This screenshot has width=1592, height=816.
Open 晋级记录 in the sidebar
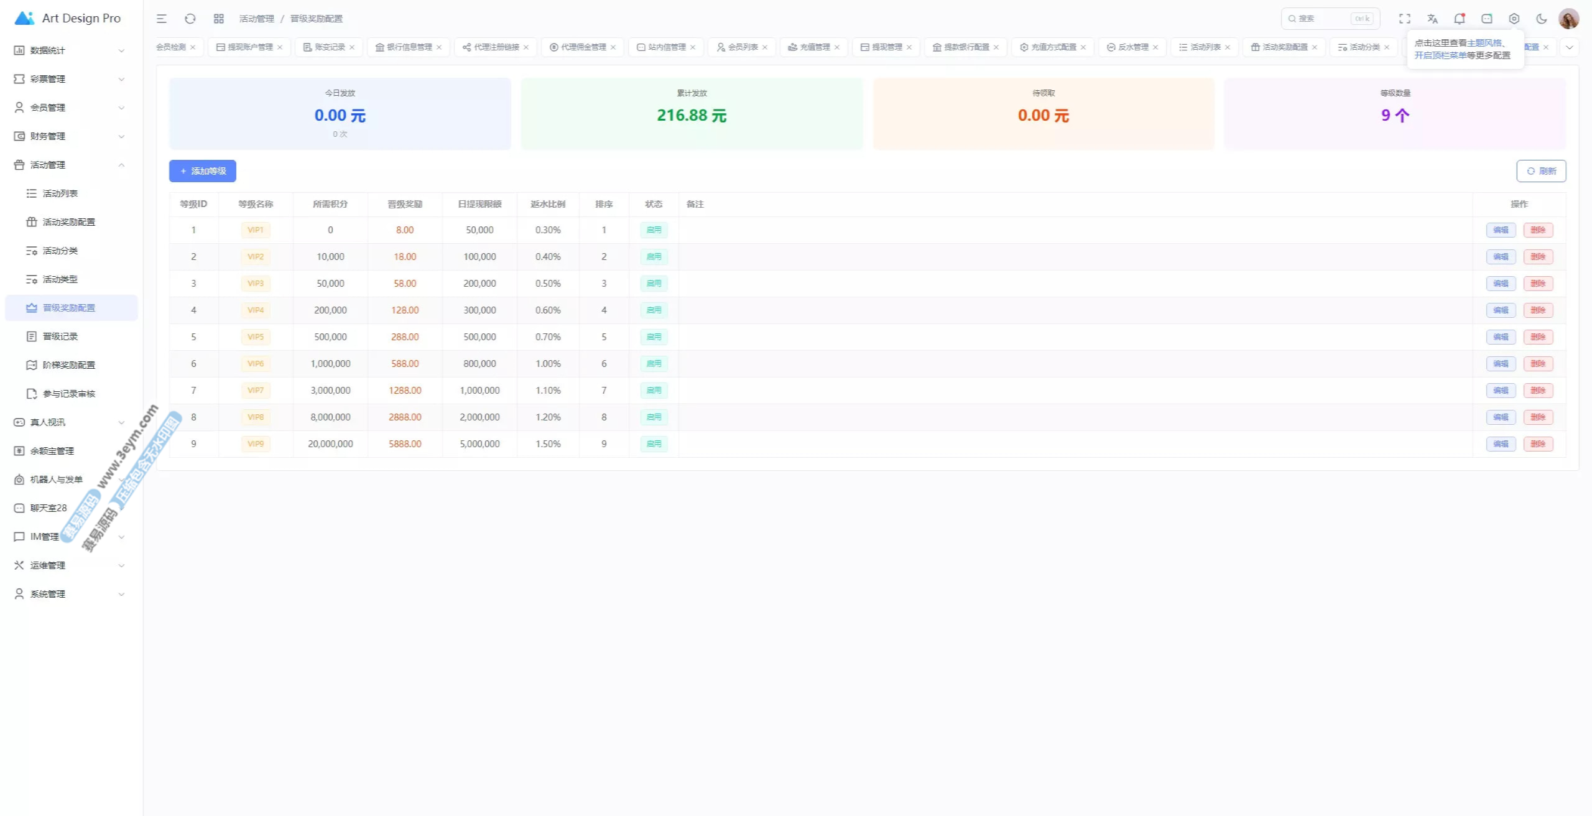pos(60,336)
